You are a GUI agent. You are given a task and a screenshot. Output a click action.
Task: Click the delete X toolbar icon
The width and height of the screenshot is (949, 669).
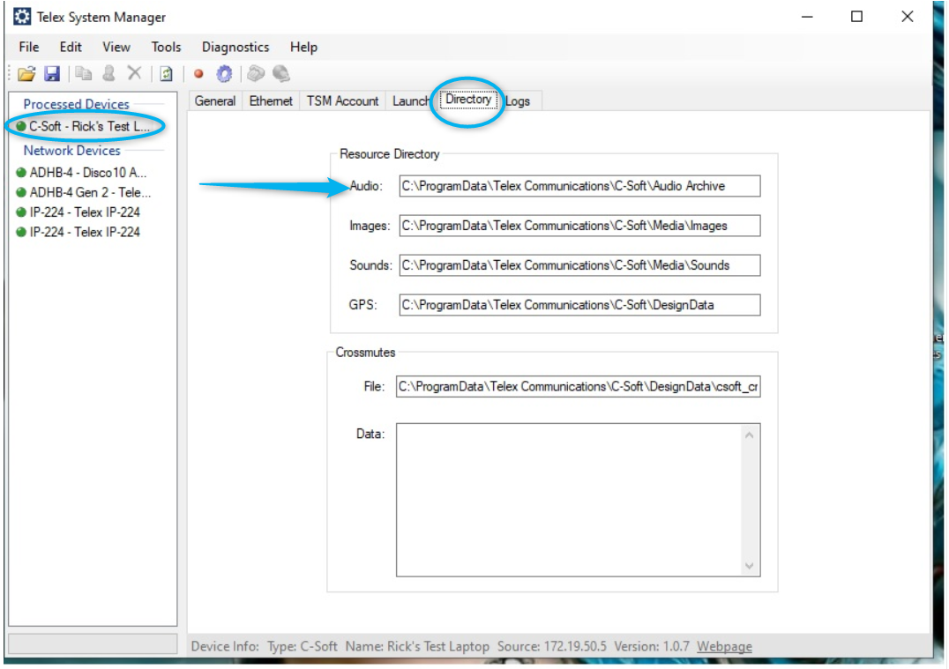pos(134,74)
